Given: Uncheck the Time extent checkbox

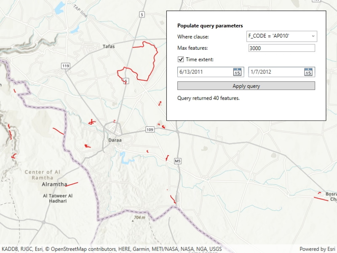Looking at the screenshot, I should click(181, 59).
